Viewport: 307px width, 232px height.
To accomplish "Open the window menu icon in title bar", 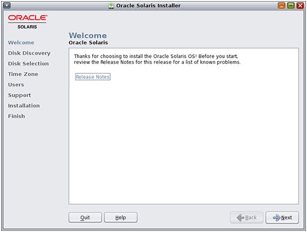I will pos(7,6).
